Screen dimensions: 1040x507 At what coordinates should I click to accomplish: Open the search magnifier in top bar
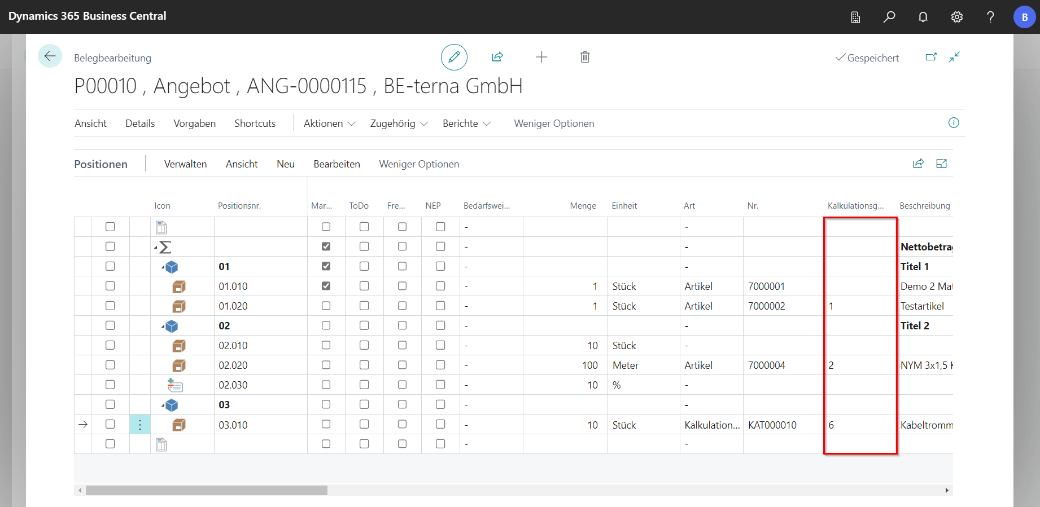click(889, 17)
